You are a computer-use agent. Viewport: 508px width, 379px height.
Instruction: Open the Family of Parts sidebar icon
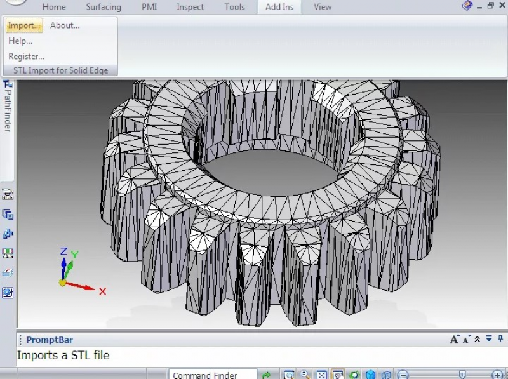pos(8,234)
